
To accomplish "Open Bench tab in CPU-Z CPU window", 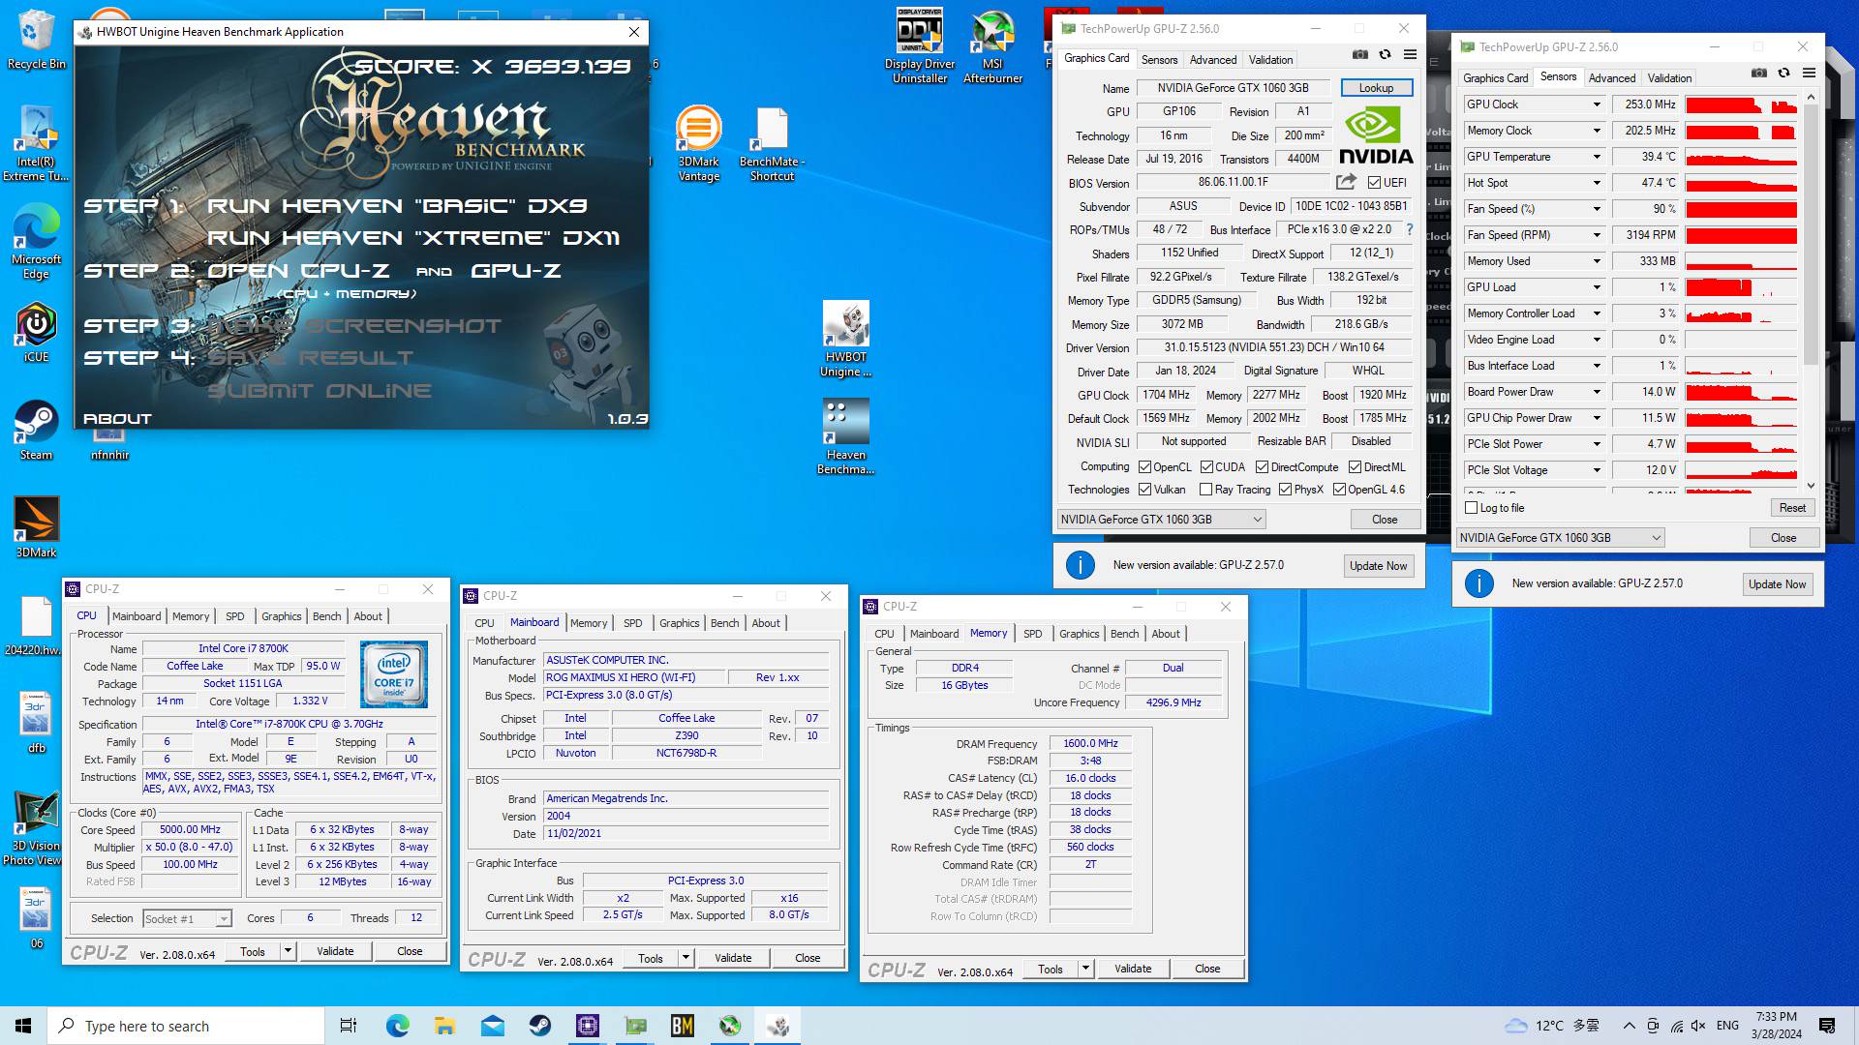I will [326, 616].
